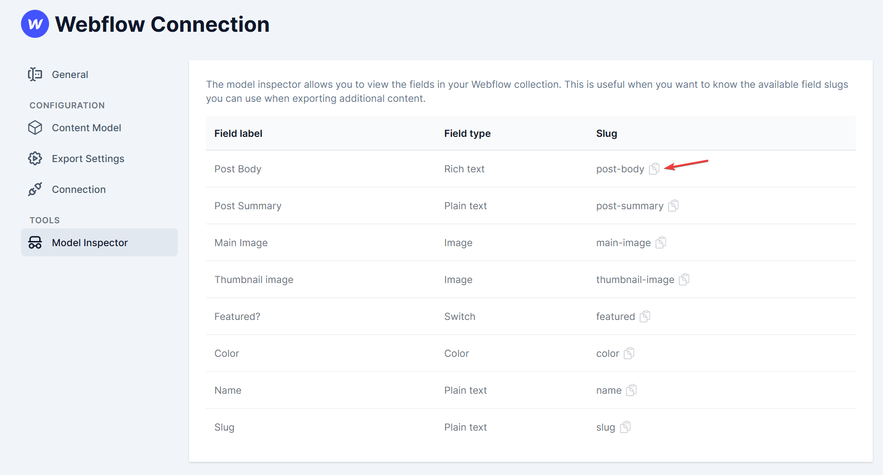Image resolution: width=883 pixels, height=475 pixels.
Task: Go to Content Model configuration
Action: (x=86, y=128)
